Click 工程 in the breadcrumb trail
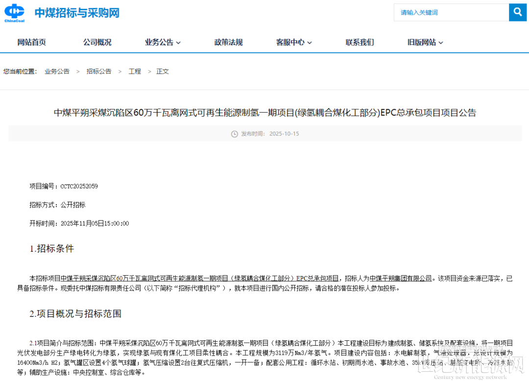Viewport: 529px width, 382px height. pyautogui.click(x=135, y=72)
